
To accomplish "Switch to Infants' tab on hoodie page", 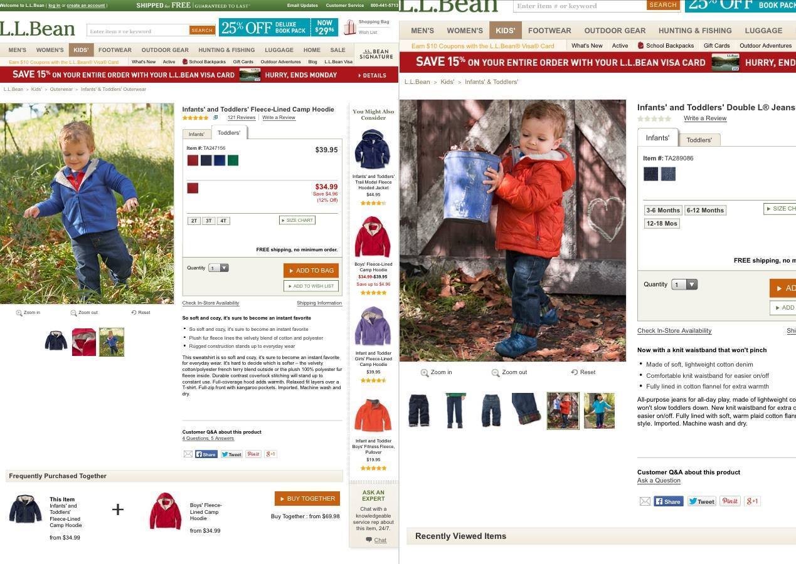I will tap(196, 134).
